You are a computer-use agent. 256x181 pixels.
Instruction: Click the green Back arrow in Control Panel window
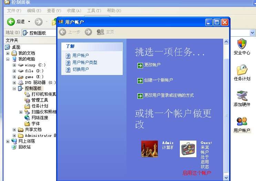point(11,22)
